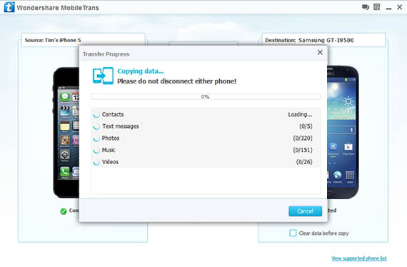Click the Photos loading spinner
Viewport: 407px width, 267px height.
click(x=96, y=138)
